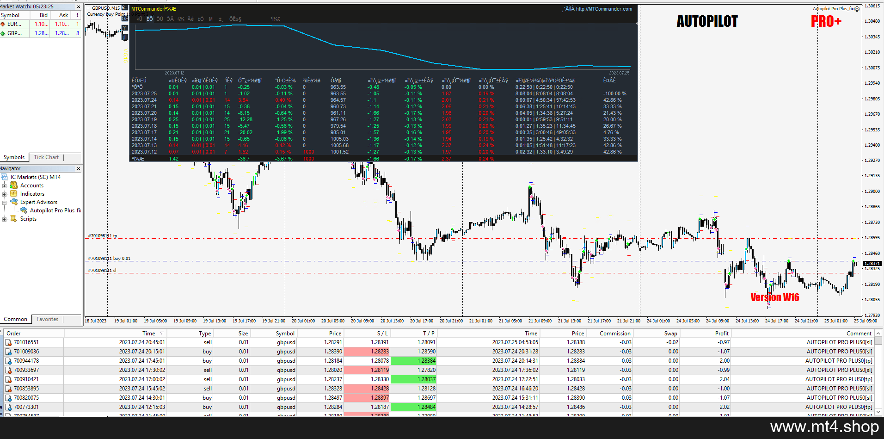Close the Market Watch panel
Viewport: 884px width, 439px height.
(x=78, y=6)
